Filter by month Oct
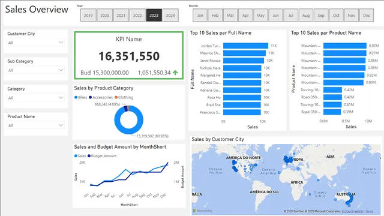Image resolution: width=384 pixels, height=216 pixels. (336, 15)
